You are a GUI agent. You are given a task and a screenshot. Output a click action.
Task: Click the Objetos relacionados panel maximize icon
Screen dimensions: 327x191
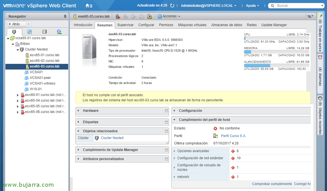click(x=166, y=131)
